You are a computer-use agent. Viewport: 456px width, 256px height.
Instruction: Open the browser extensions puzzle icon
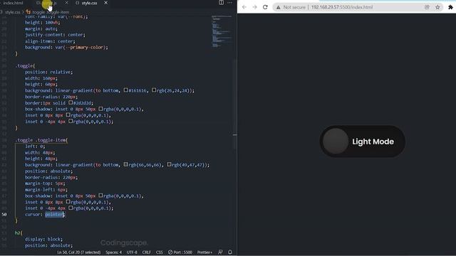450,7
